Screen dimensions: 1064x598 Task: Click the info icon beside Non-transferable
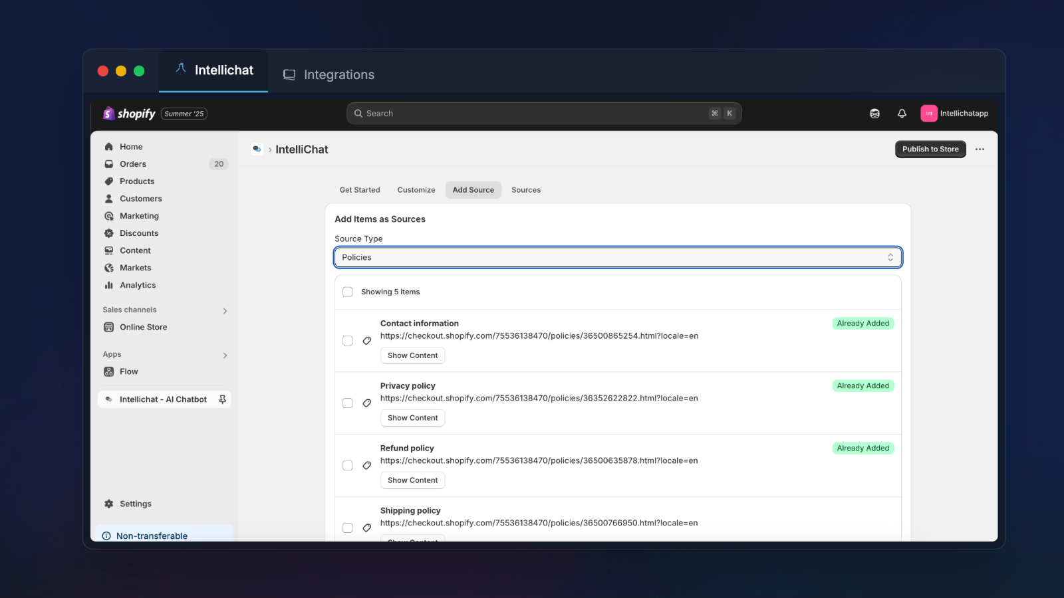[x=106, y=536]
